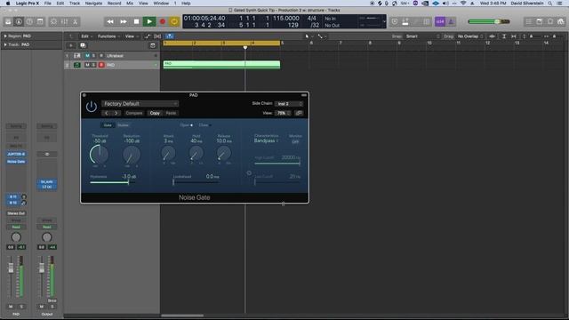Open the Loop Browser icon

pyautogui.click(x=550, y=21)
